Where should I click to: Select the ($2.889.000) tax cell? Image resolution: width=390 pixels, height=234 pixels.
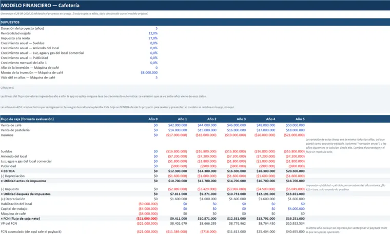pyautogui.click(x=178, y=189)
